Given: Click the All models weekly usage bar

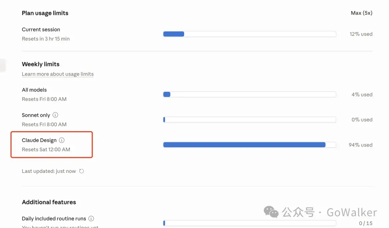Looking at the screenshot, I should tap(249, 94).
